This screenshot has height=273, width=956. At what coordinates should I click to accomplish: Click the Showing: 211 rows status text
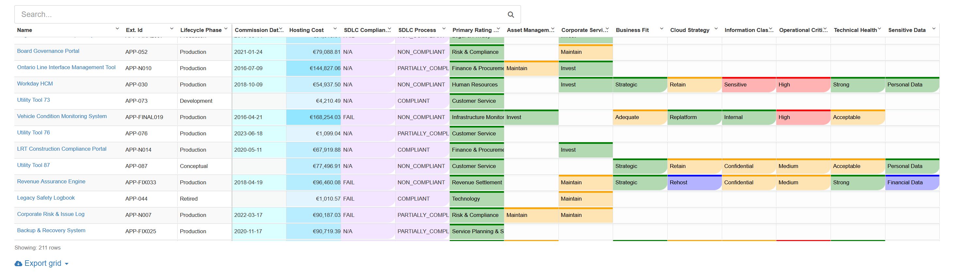click(x=38, y=248)
